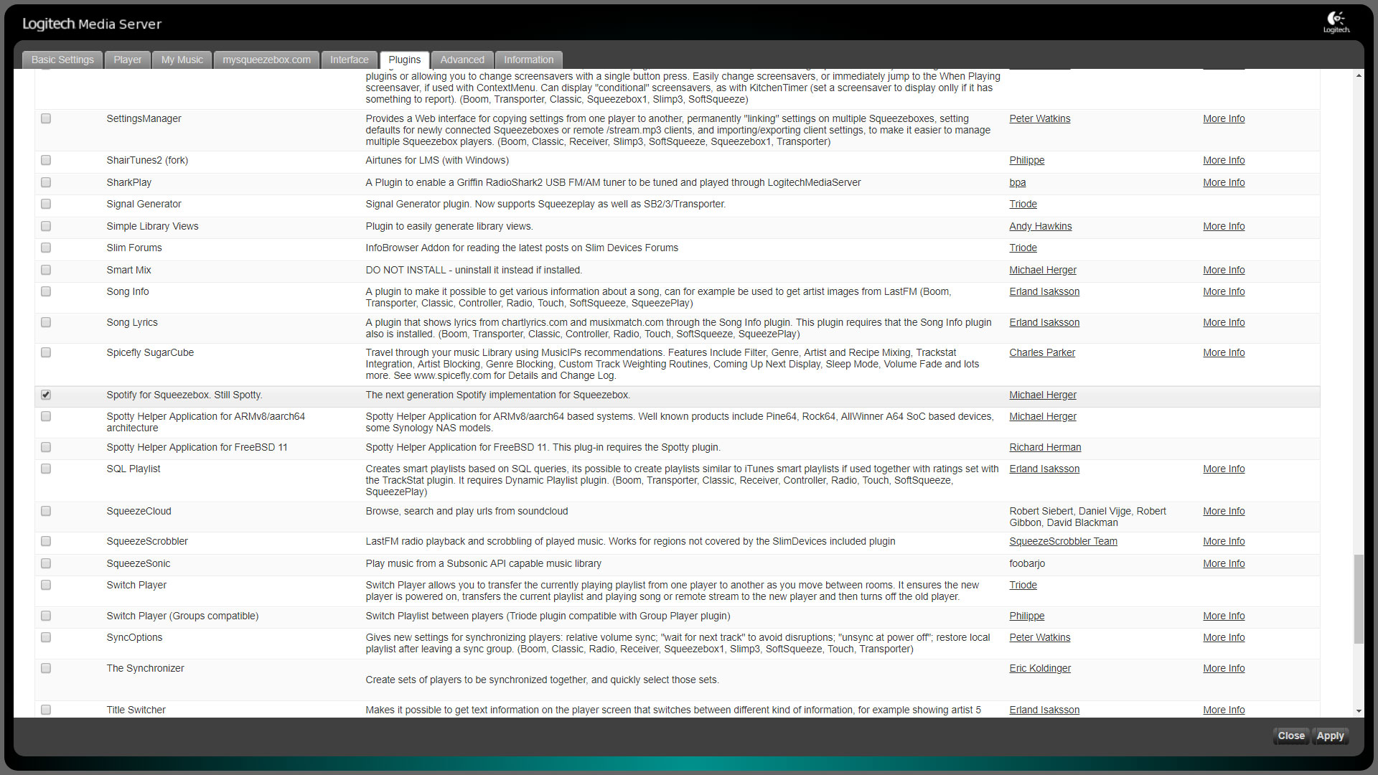Open More Info for SQL Playlist

point(1224,469)
